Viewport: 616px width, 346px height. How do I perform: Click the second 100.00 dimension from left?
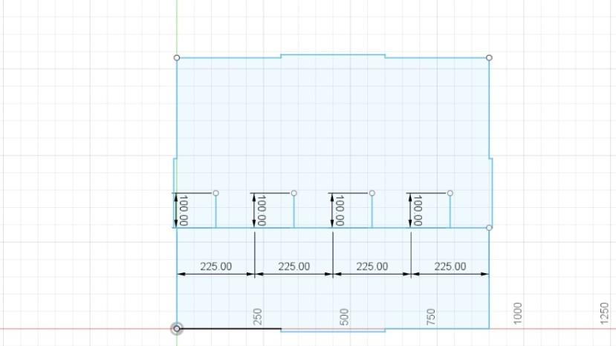[262, 211]
